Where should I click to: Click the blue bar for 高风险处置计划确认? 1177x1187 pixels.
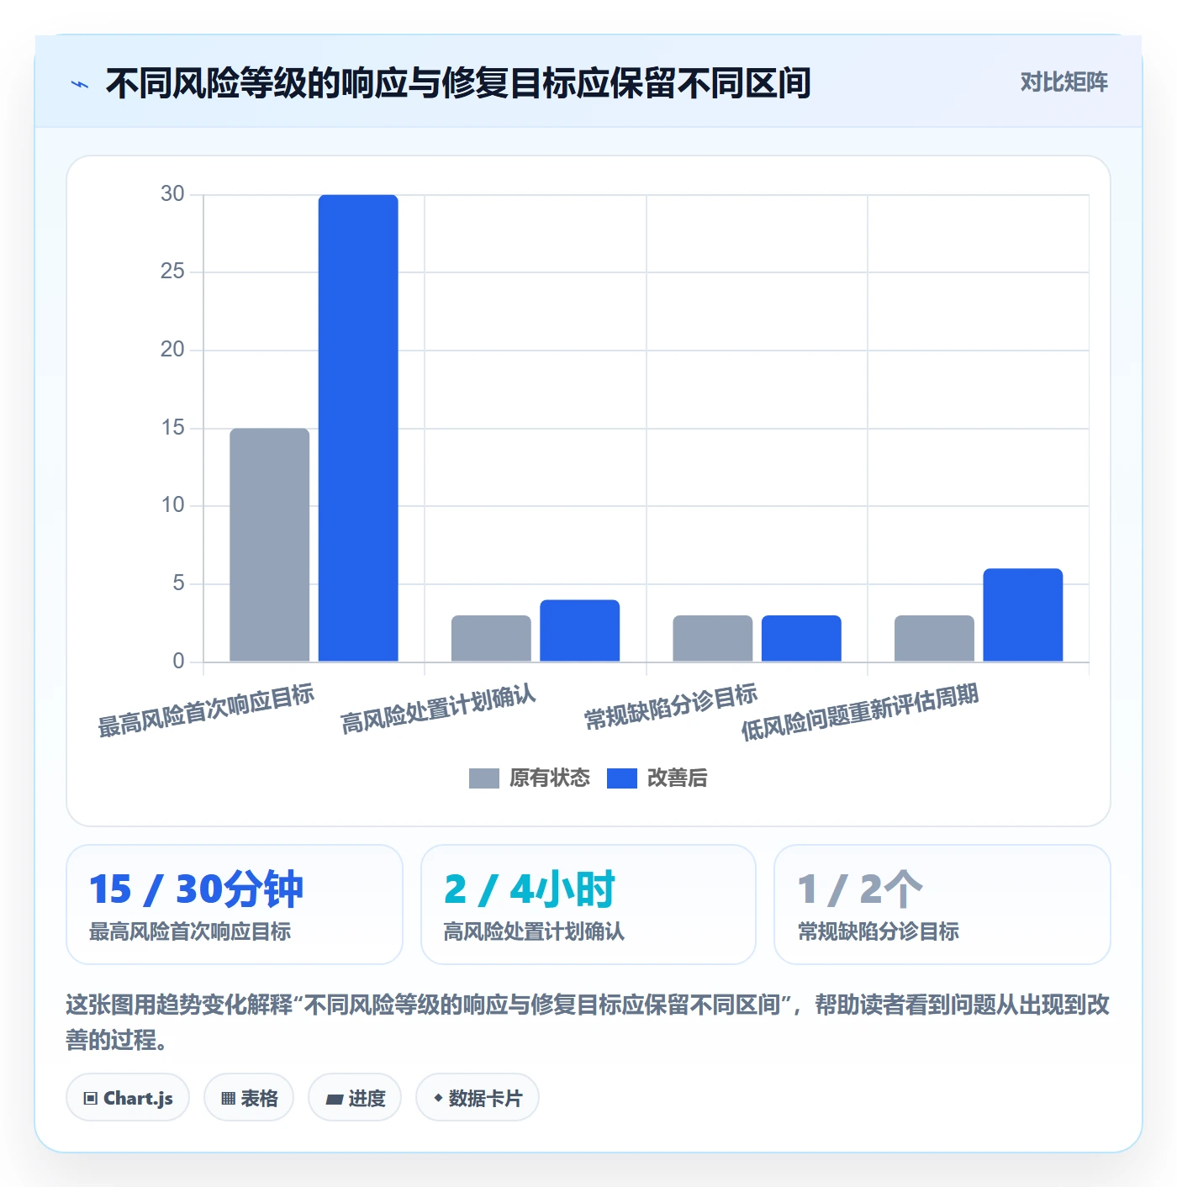(580, 630)
